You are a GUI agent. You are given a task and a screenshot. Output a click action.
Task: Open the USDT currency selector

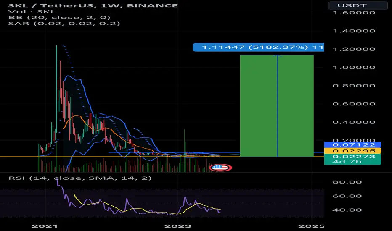[x=358, y=5]
